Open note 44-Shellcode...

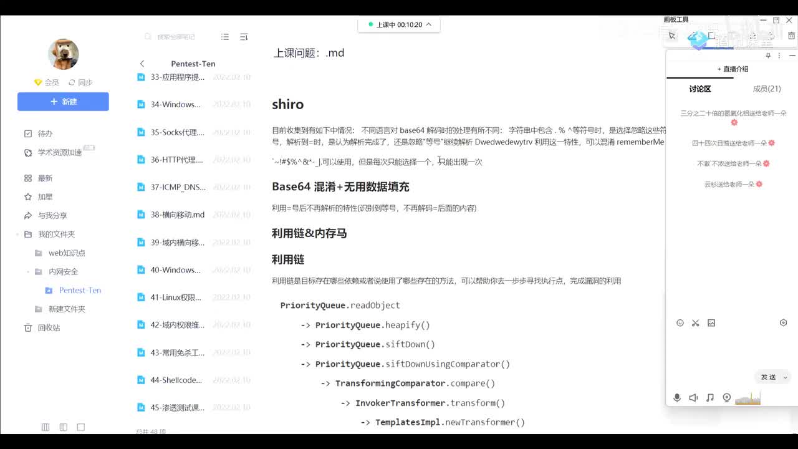pyautogui.click(x=193, y=380)
